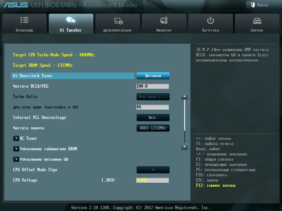Click the vertical scrollbar thumb
Viewport: 282px width, 211px height.
coord(185,115)
